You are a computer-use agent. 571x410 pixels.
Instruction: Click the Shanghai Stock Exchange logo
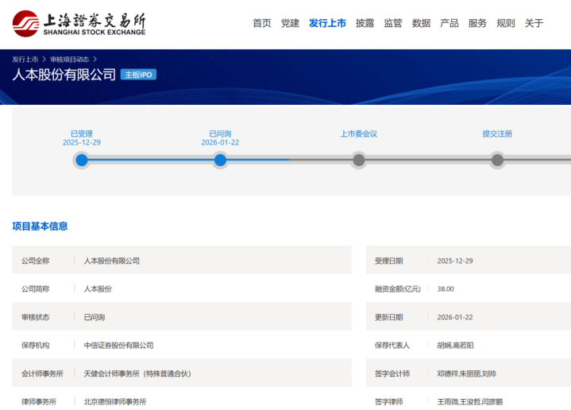click(x=79, y=23)
